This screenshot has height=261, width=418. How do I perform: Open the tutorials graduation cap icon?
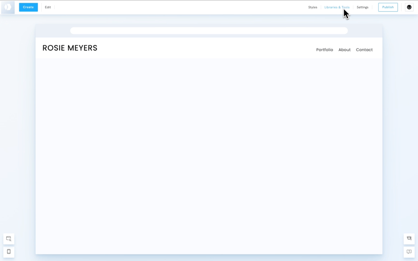(x=409, y=239)
